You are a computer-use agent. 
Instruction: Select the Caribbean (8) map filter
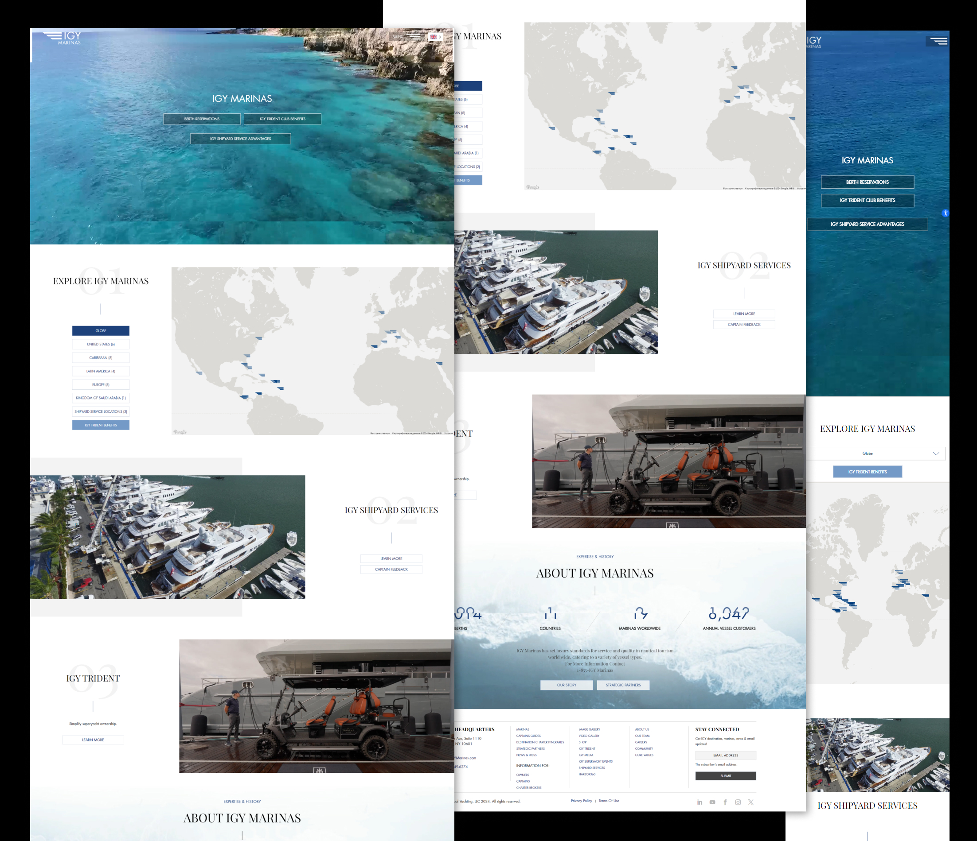(x=101, y=357)
